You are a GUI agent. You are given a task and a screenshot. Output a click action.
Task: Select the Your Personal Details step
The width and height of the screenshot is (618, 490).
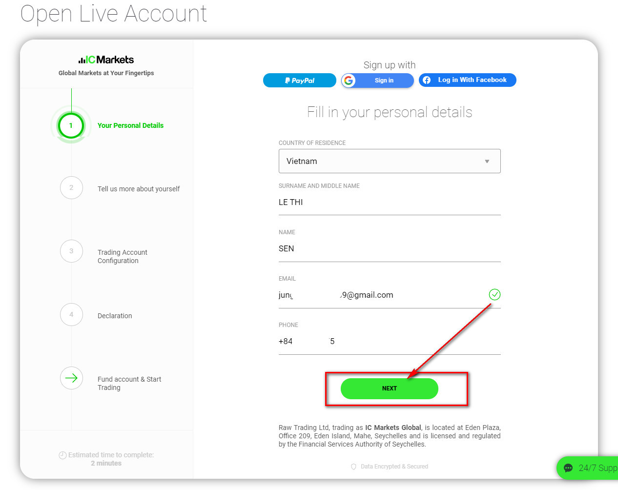[130, 125]
